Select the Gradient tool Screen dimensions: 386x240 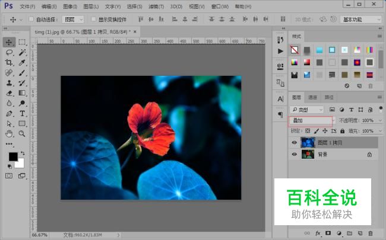(x=22, y=93)
